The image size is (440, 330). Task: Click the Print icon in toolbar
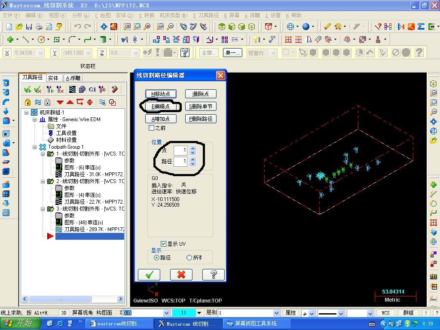tap(39, 27)
